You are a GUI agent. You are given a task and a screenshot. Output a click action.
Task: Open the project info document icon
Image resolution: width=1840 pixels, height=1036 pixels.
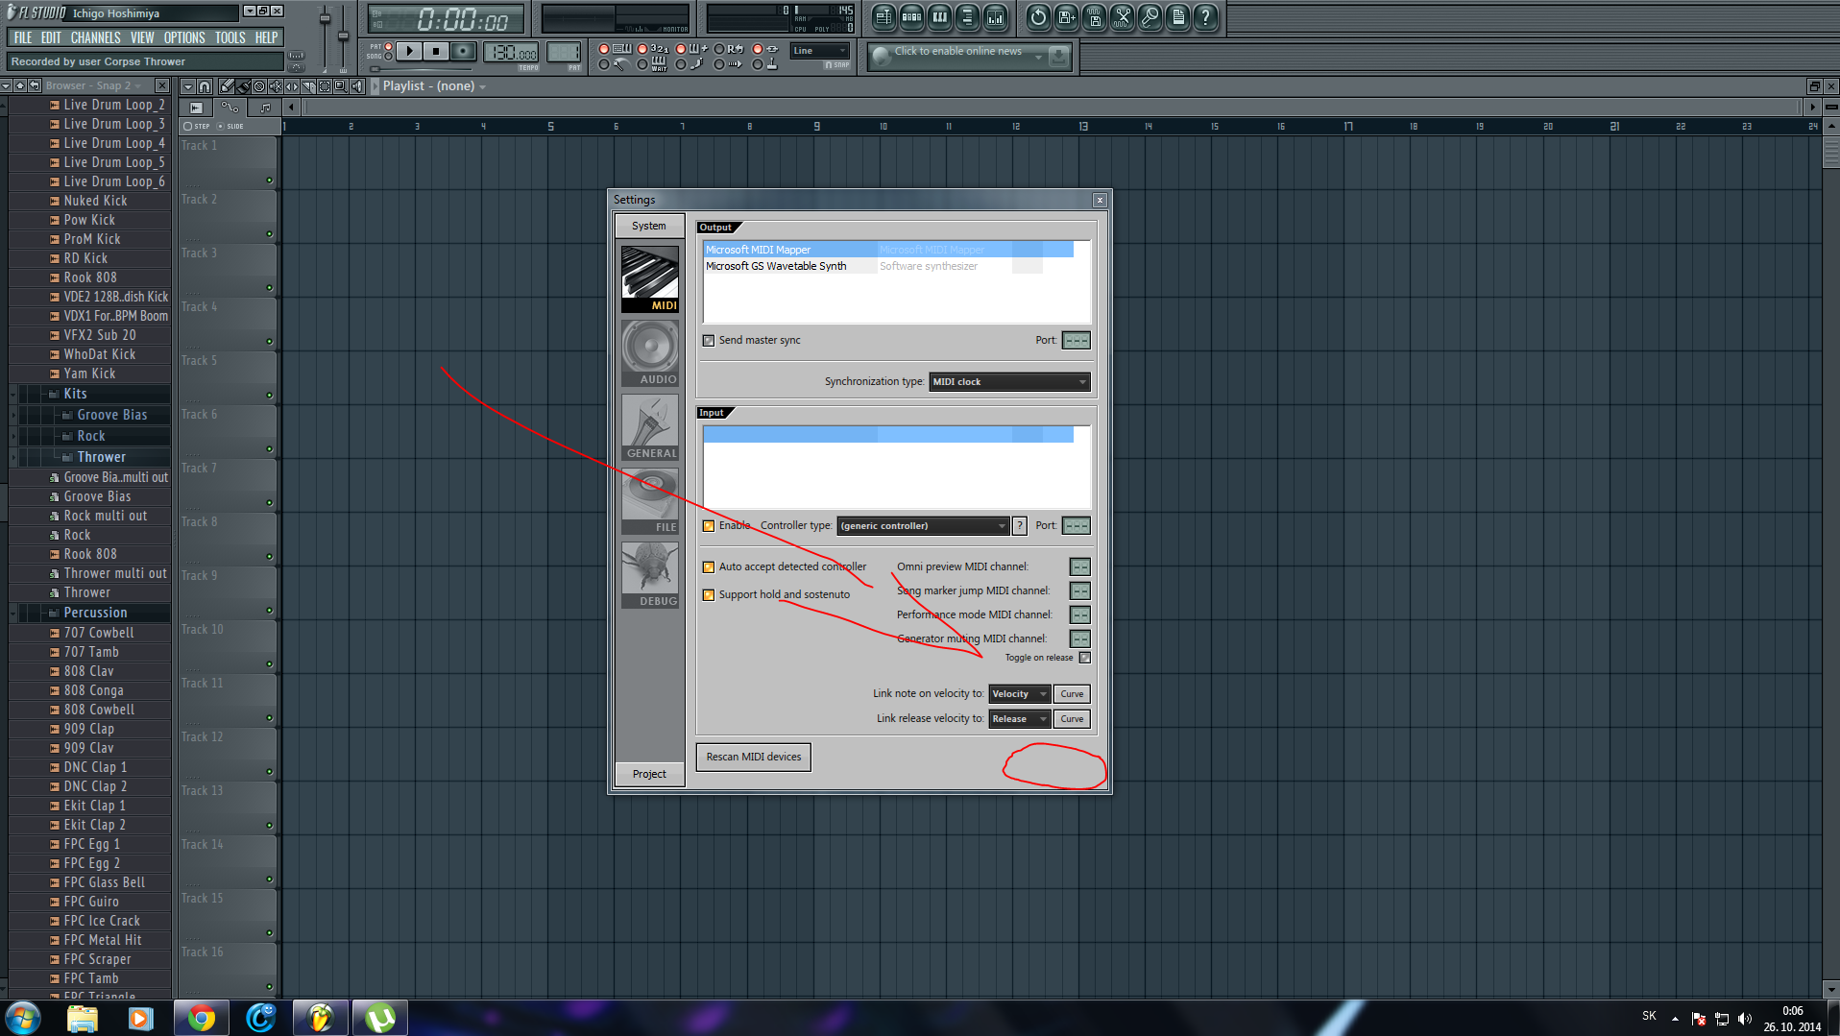point(1177,17)
